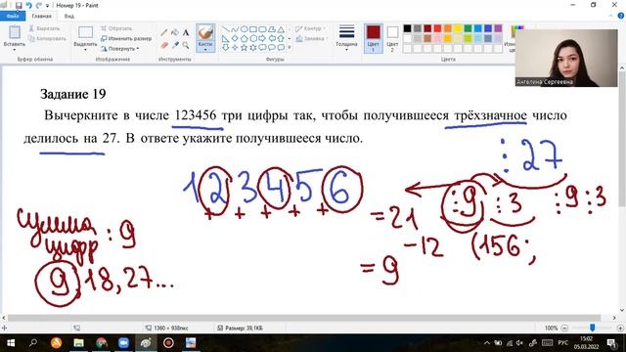Click the Redo arrow in quick access toolbar
Image resolution: width=626 pixels, height=352 pixels.
coord(39,5)
